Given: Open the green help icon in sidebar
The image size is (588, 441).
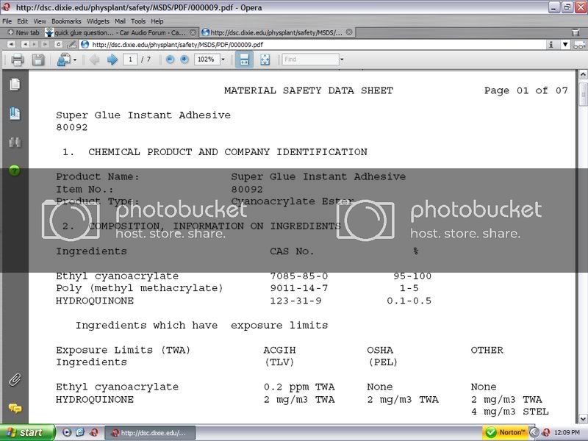Looking at the screenshot, I should click(x=14, y=171).
